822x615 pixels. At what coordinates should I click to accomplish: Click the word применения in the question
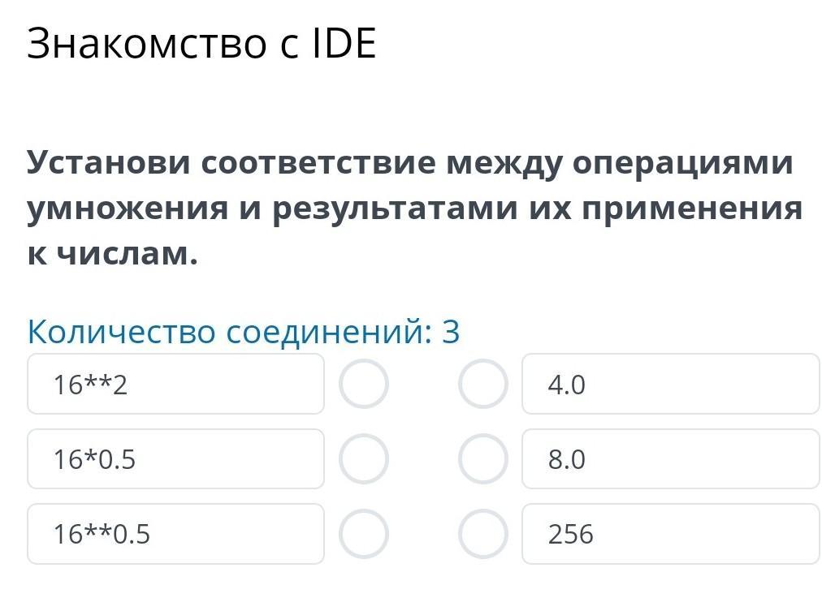[693, 209]
